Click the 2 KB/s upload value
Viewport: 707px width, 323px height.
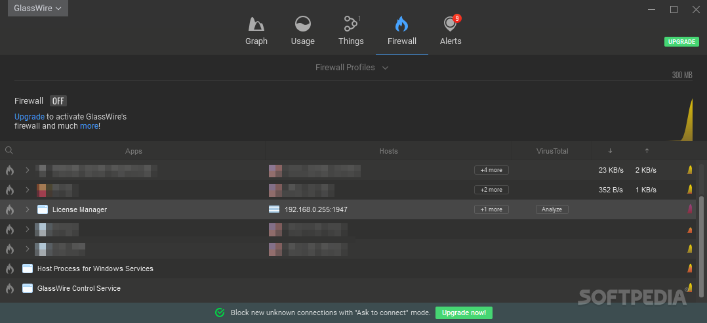645,171
